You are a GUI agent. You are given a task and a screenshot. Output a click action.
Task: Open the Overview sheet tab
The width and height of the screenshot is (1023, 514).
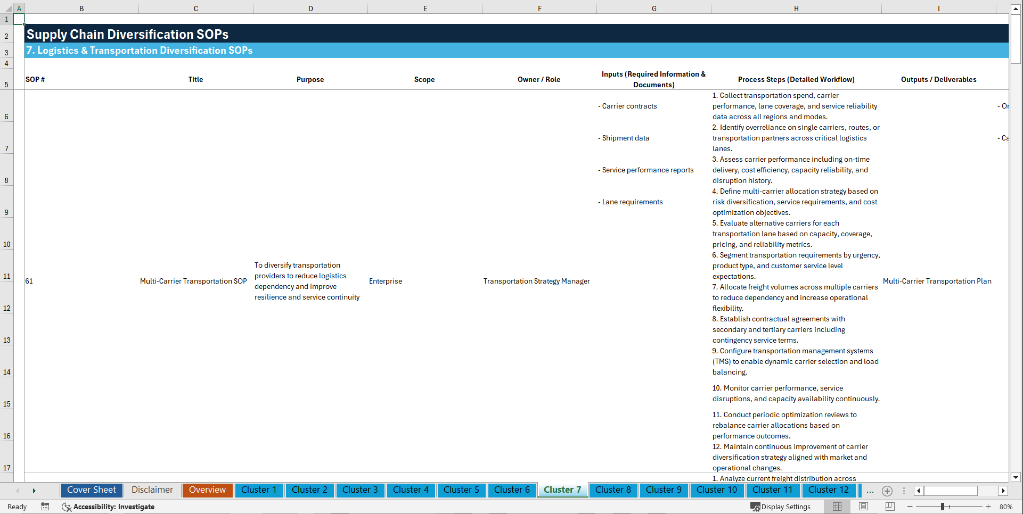(x=207, y=490)
